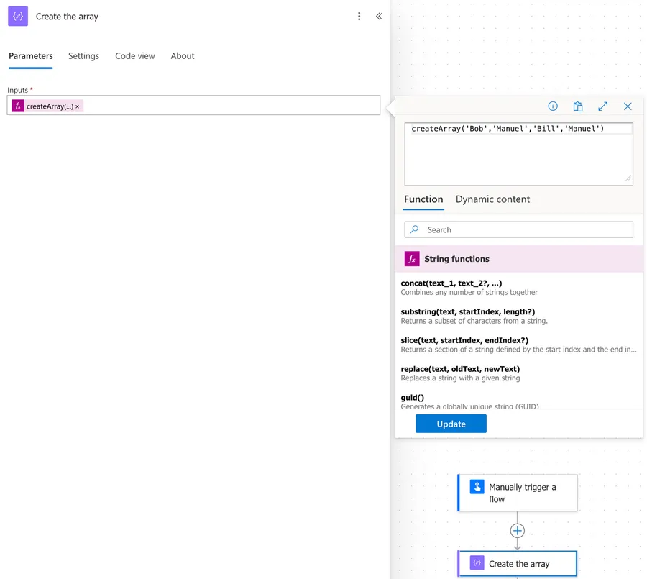Click the manual trigger hand icon

(477, 487)
